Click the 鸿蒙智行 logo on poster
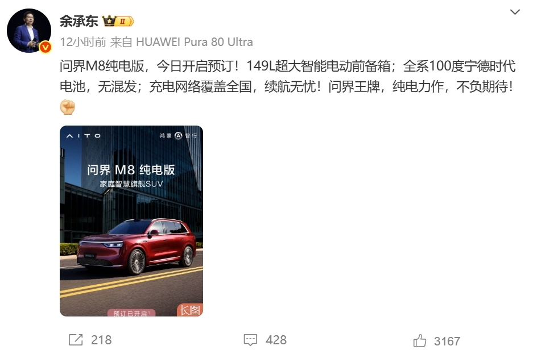533x350 pixels. pyautogui.click(x=178, y=136)
